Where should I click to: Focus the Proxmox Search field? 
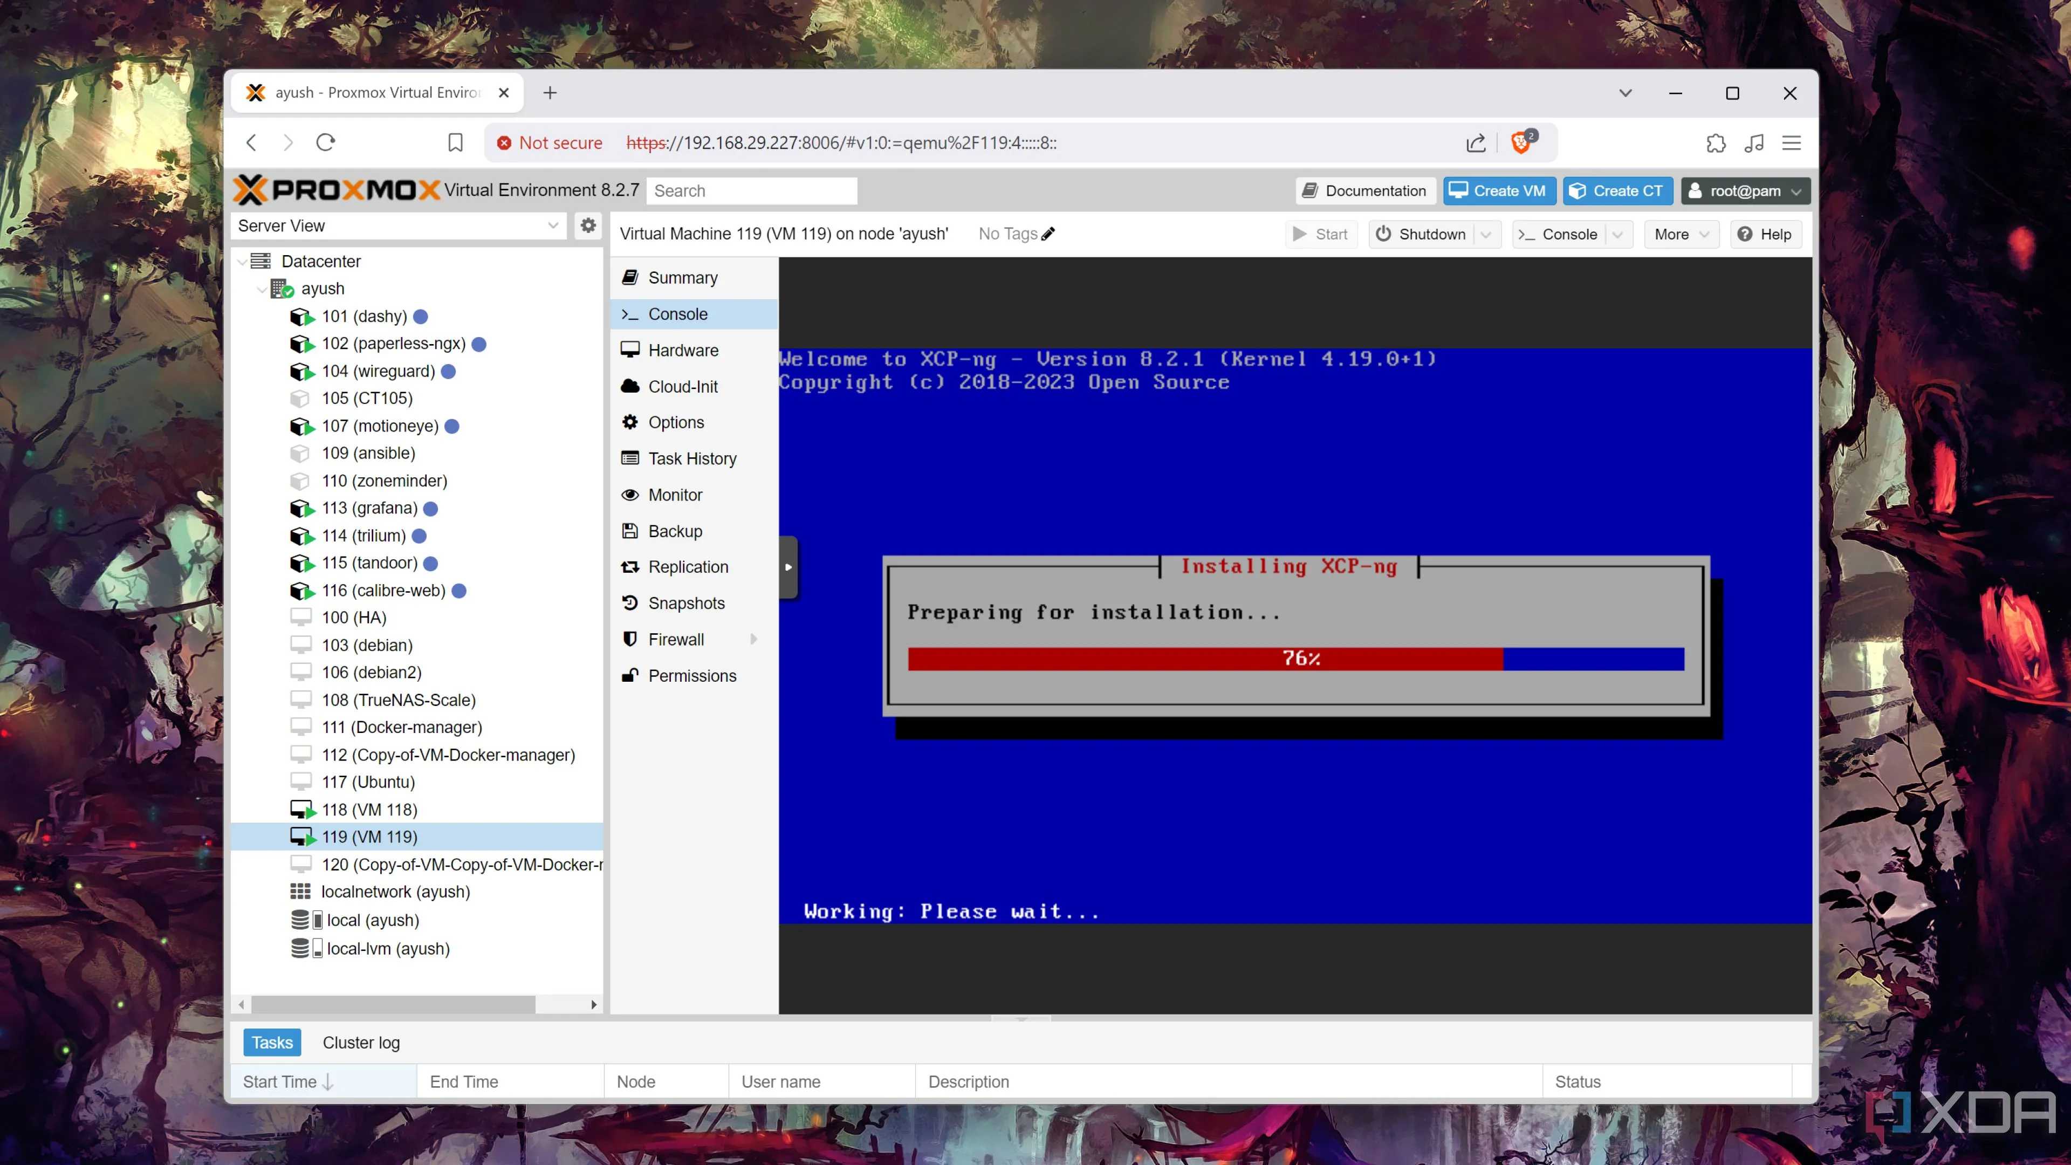click(751, 190)
